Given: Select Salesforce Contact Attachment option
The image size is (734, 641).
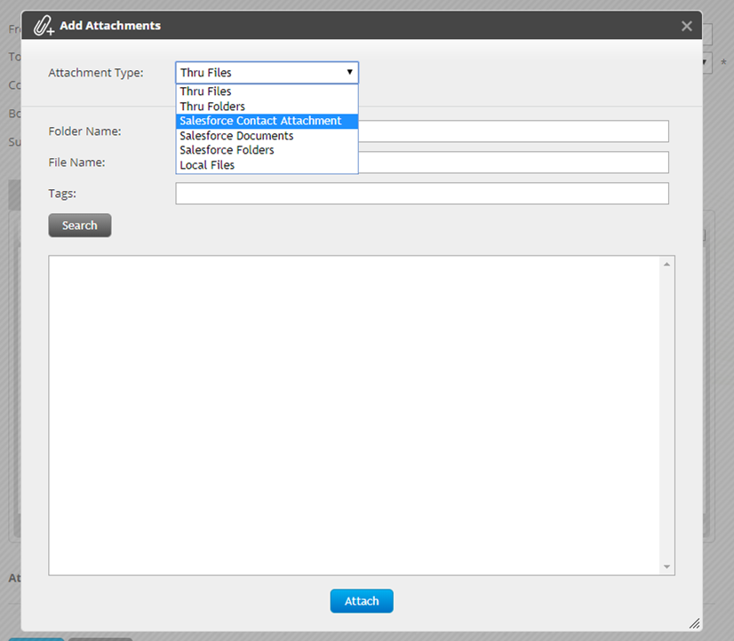Looking at the screenshot, I should (260, 121).
